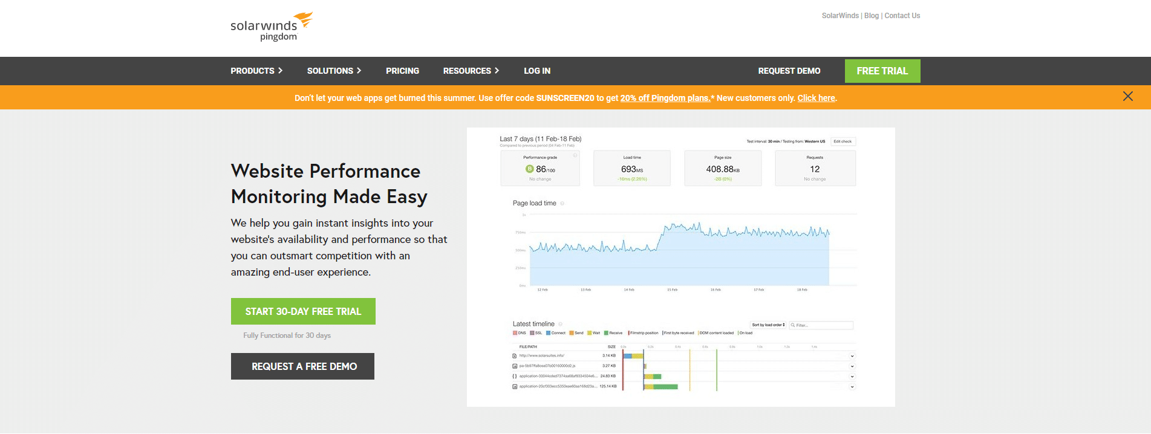Screen dimensions: 1151x434
Task: Click the Receive legend color swatch
Action: [606, 333]
